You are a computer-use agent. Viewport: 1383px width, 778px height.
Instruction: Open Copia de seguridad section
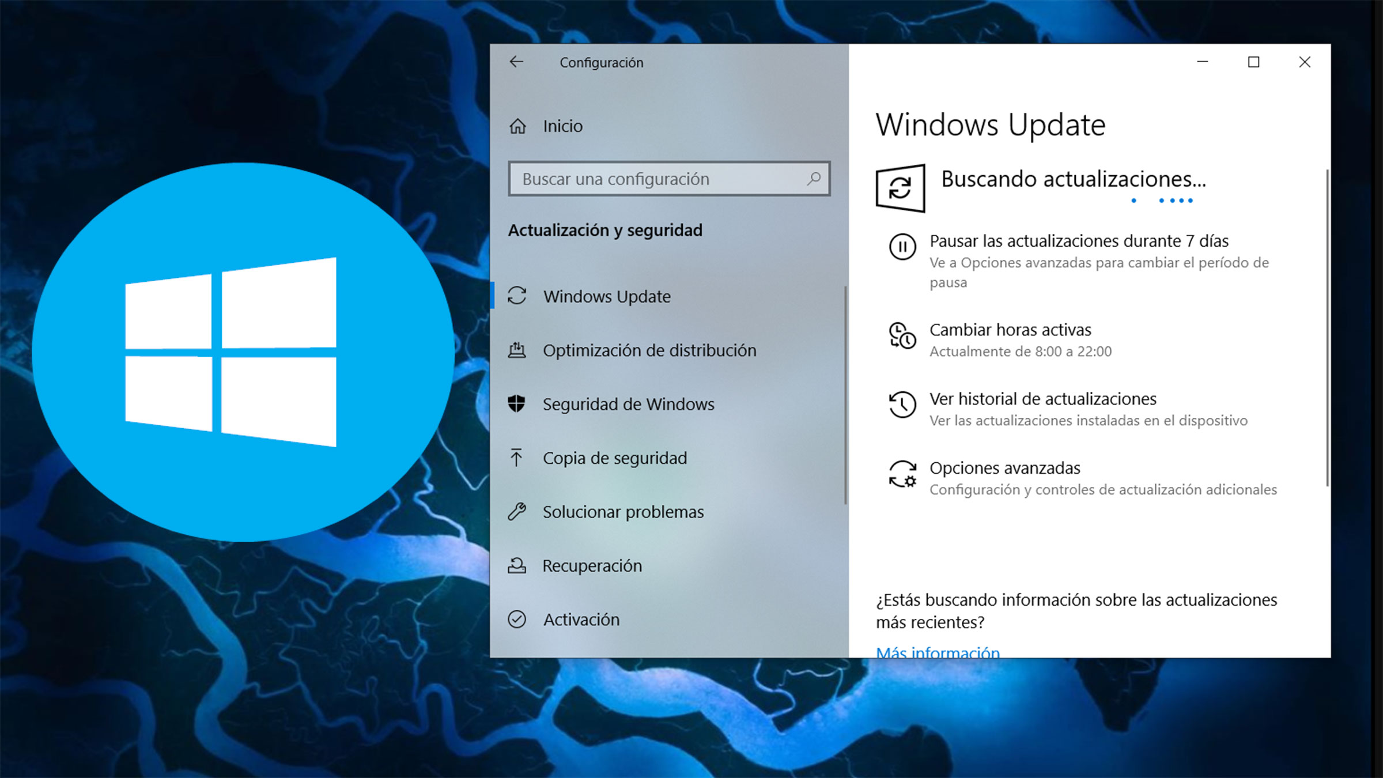click(x=614, y=458)
